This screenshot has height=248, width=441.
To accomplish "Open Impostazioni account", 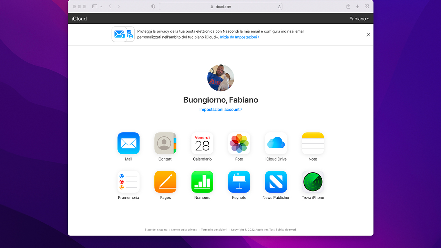I will [x=220, y=109].
